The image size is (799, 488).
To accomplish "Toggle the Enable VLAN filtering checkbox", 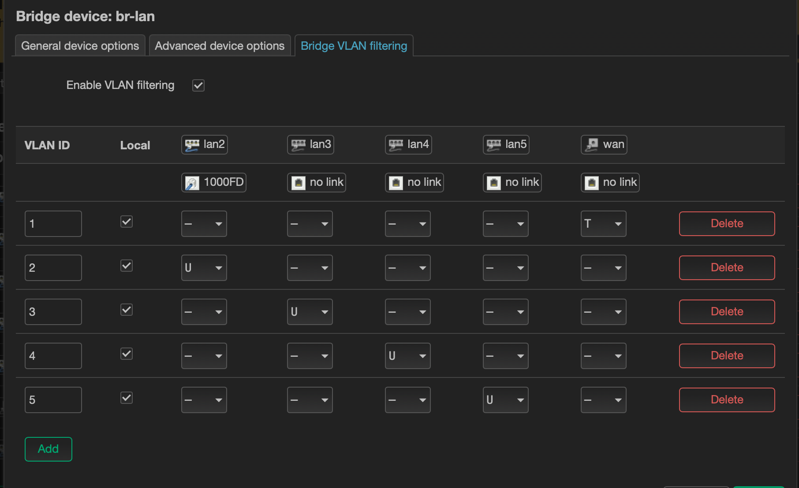I will tap(198, 85).
